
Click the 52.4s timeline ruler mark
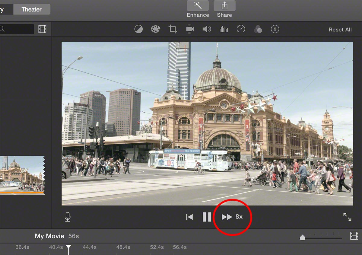tap(157, 247)
